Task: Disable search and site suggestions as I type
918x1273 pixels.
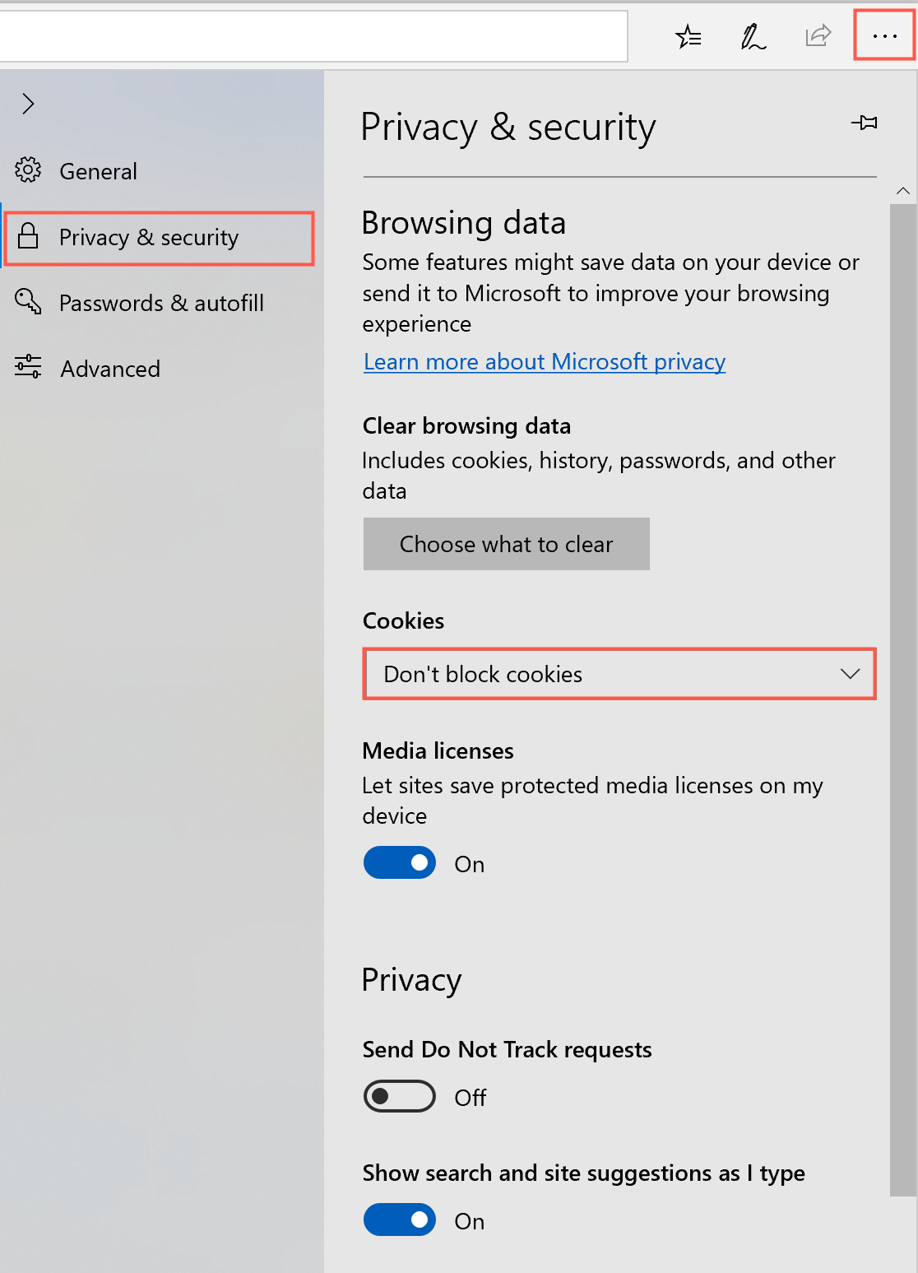Action: tap(400, 1220)
